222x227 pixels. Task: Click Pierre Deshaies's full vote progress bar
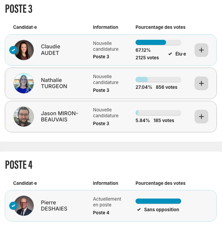(x=158, y=201)
